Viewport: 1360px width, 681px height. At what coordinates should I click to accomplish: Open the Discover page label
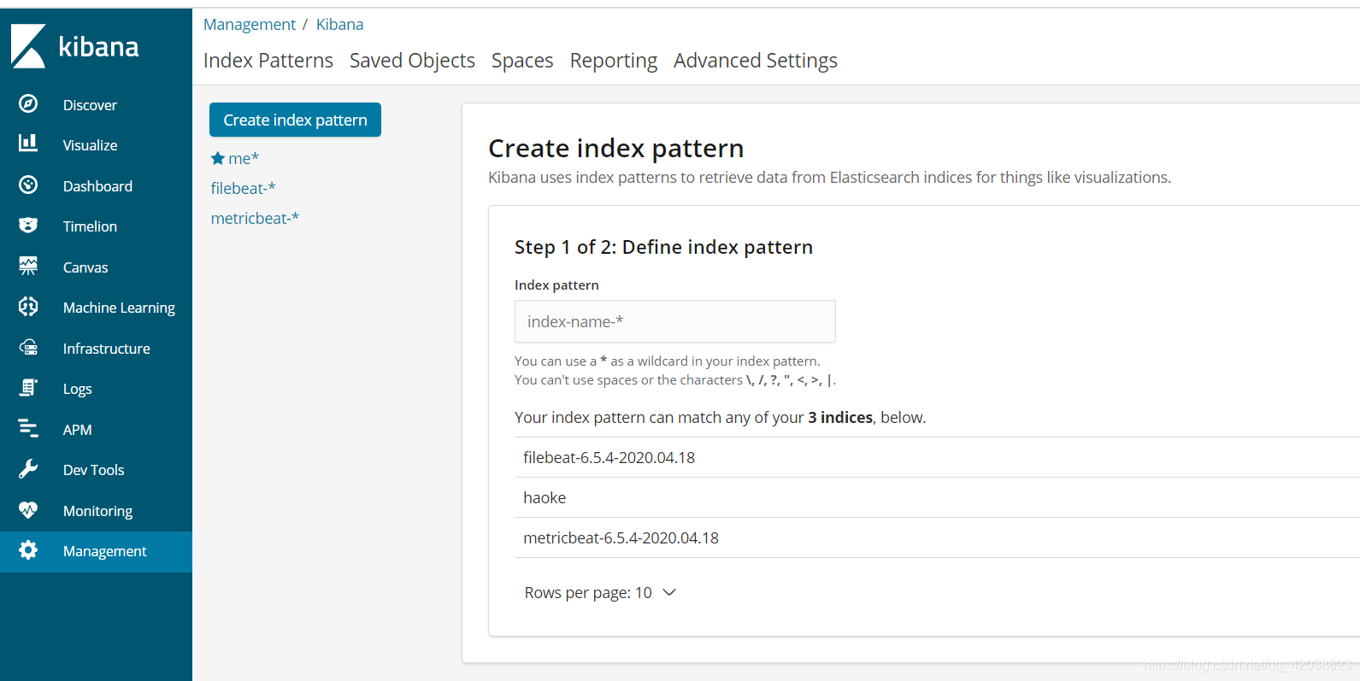coord(90,105)
